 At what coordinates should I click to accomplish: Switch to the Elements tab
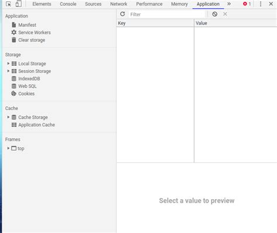point(41,4)
